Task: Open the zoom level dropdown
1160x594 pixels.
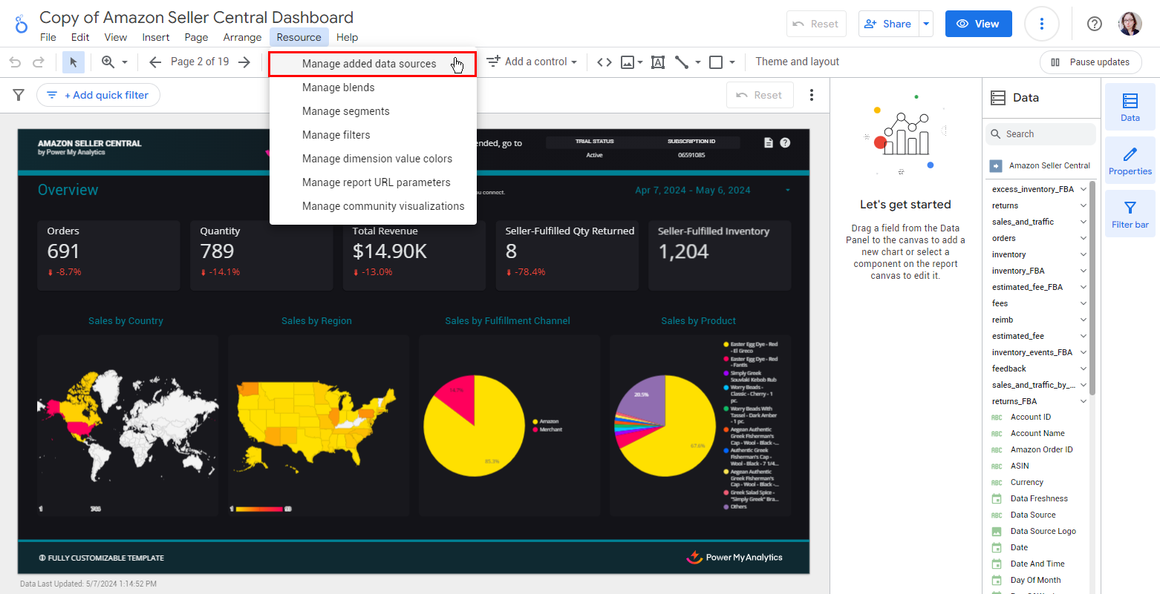Action: [115, 62]
